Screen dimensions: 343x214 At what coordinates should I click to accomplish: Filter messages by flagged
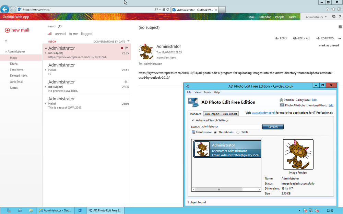(x=87, y=34)
